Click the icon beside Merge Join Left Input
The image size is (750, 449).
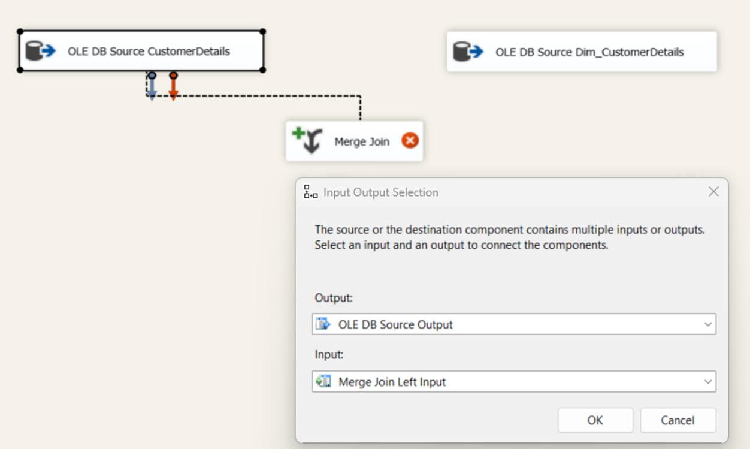click(323, 381)
